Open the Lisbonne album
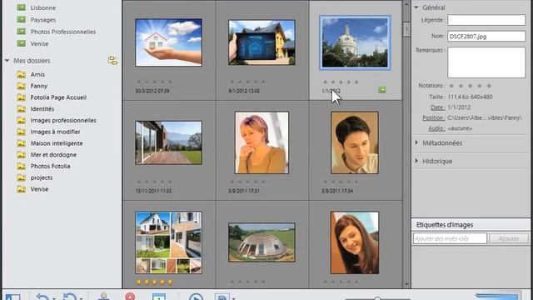This screenshot has width=533, height=300. pyautogui.click(x=42, y=7)
